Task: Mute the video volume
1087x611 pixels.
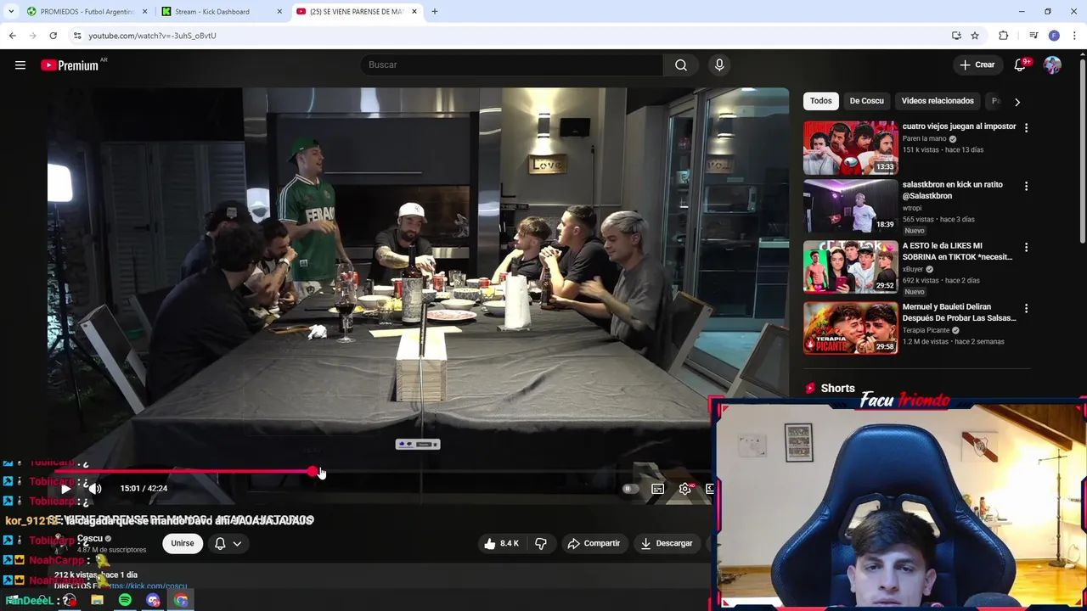Action: point(94,488)
